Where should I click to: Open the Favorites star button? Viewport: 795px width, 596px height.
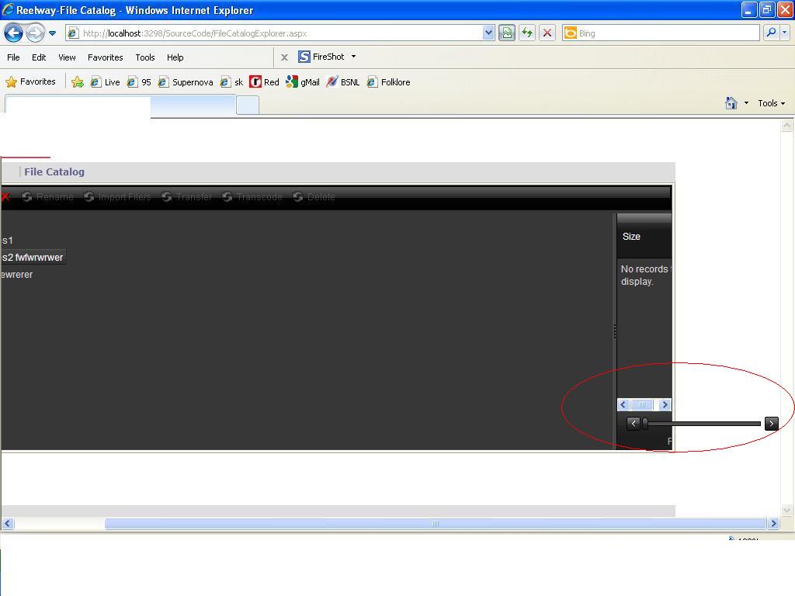point(30,81)
